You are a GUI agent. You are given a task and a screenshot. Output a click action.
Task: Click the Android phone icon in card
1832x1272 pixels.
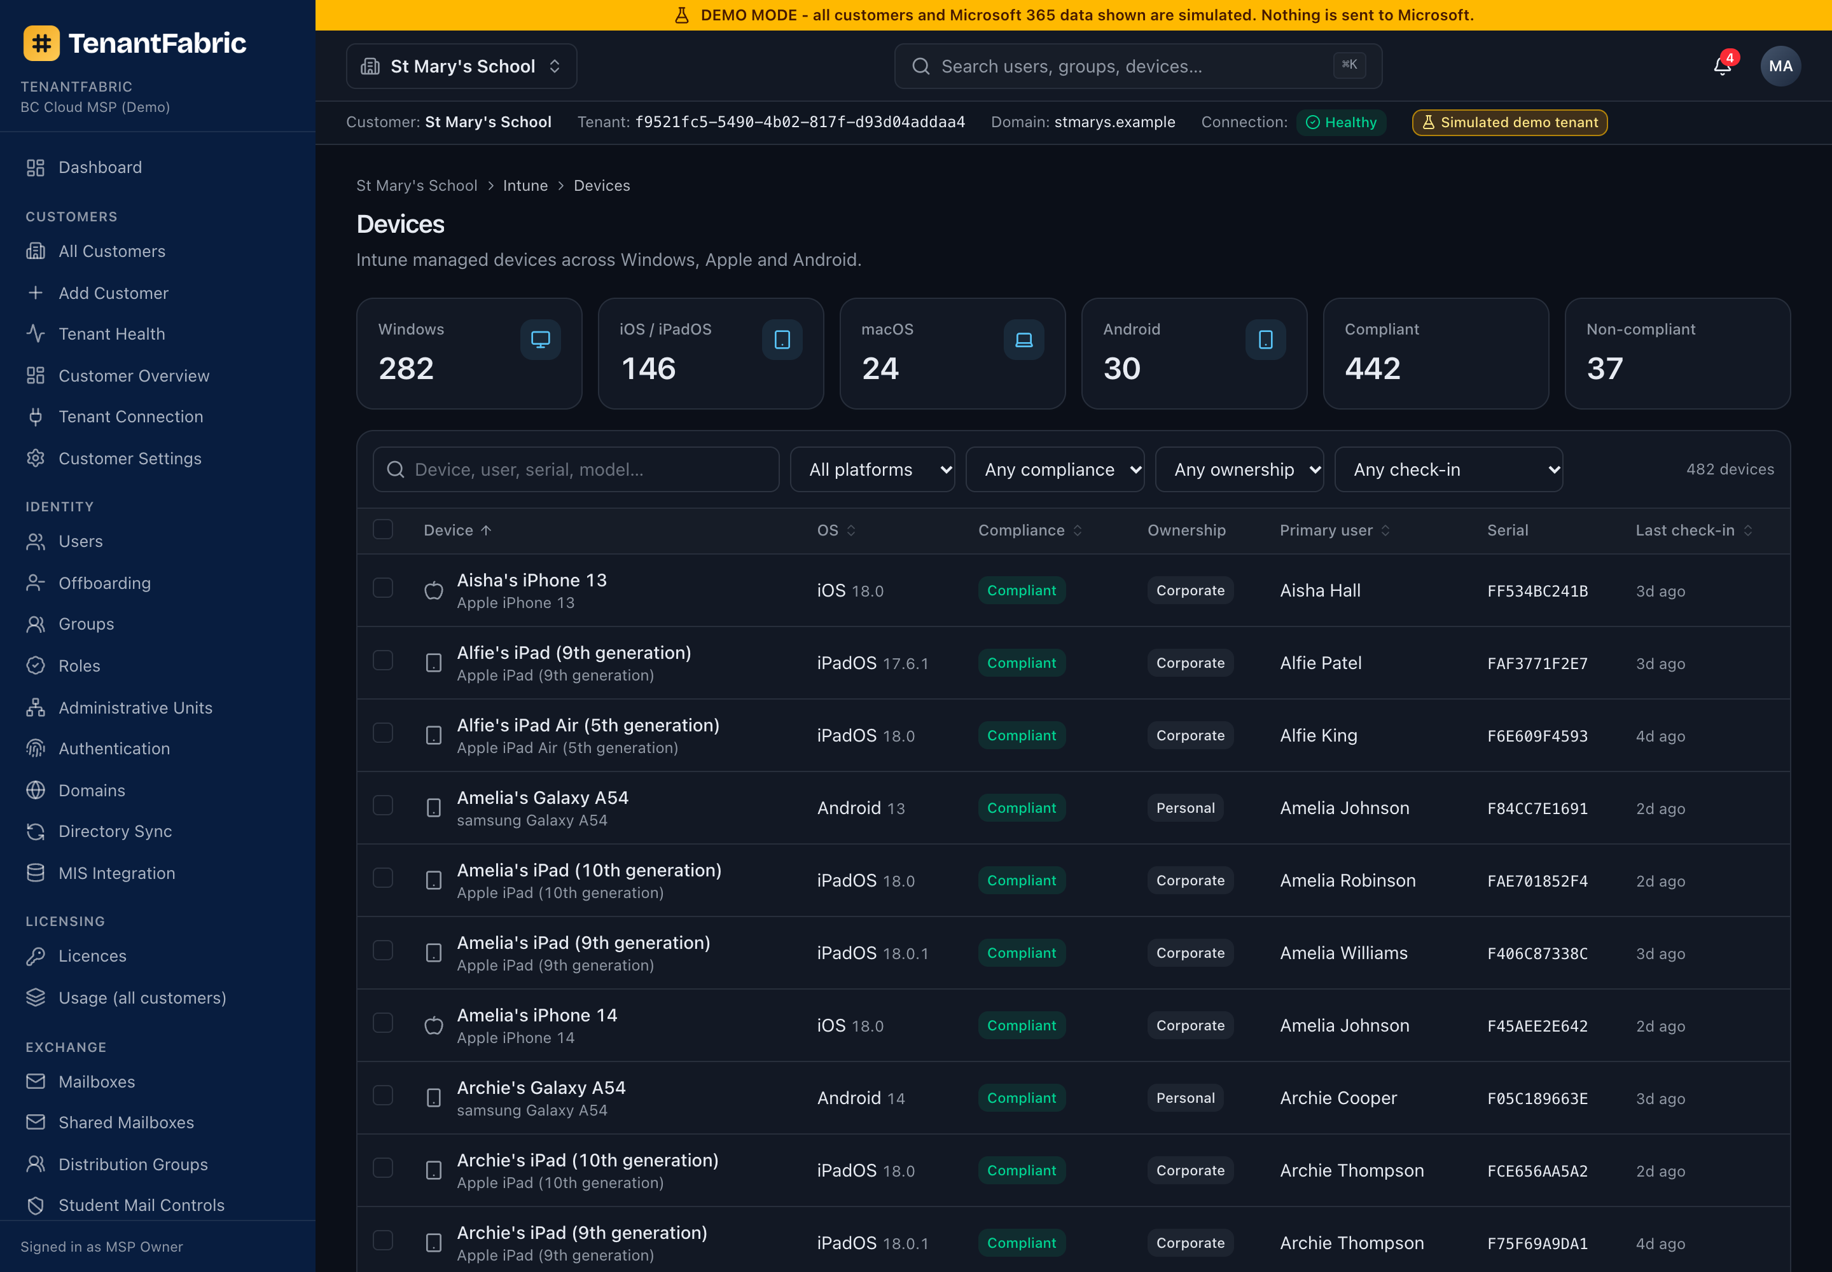1265,340
